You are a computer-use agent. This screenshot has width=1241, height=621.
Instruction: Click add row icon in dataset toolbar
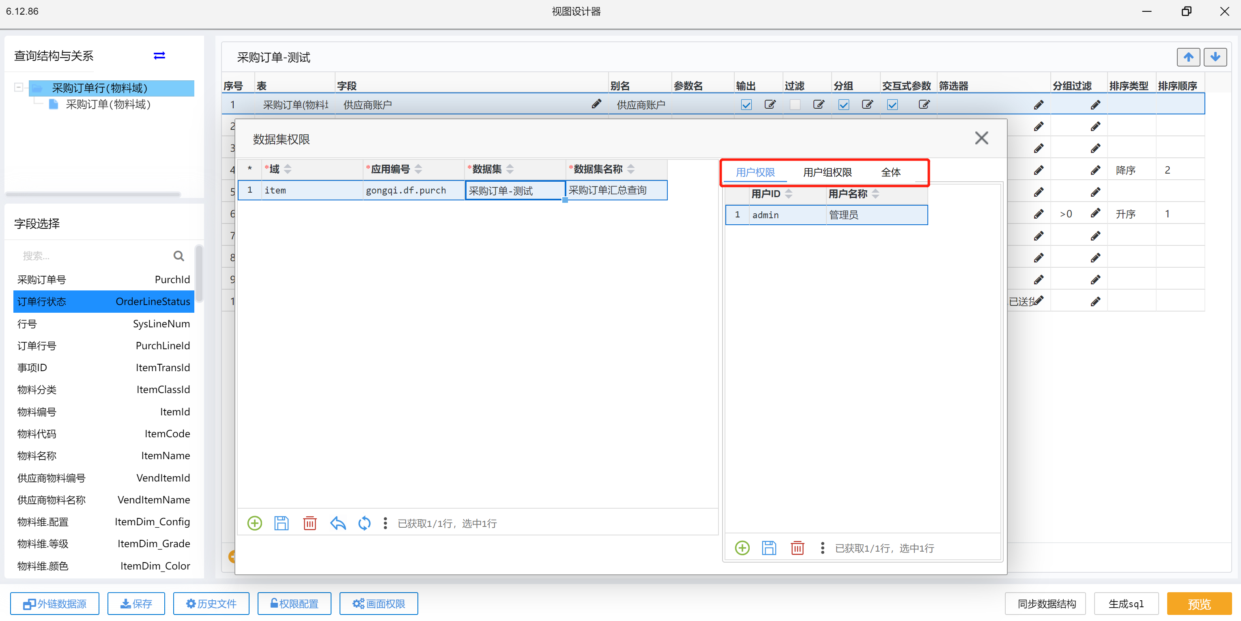254,523
